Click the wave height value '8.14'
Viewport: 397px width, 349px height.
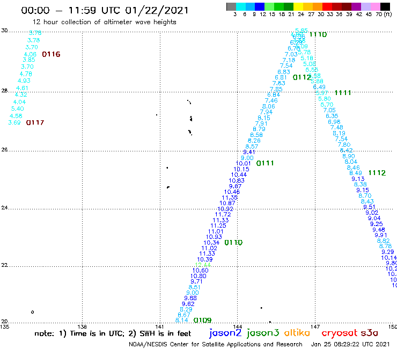(x=182, y=321)
